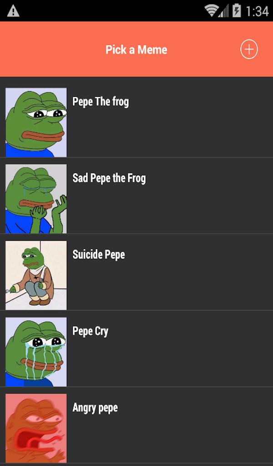Tap the "Suicide Pepe" label text

(99, 255)
